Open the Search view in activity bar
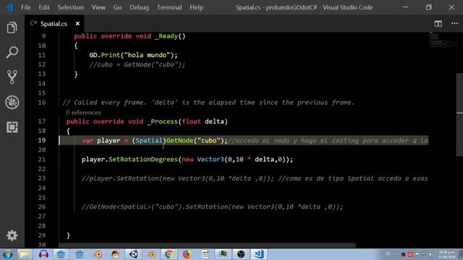The width and height of the screenshot is (463, 260). click(x=12, y=52)
